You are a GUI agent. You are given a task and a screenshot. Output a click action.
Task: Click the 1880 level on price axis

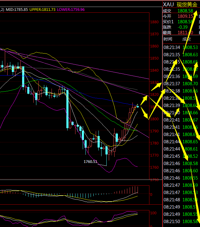pyautogui.click(x=154, y=22)
